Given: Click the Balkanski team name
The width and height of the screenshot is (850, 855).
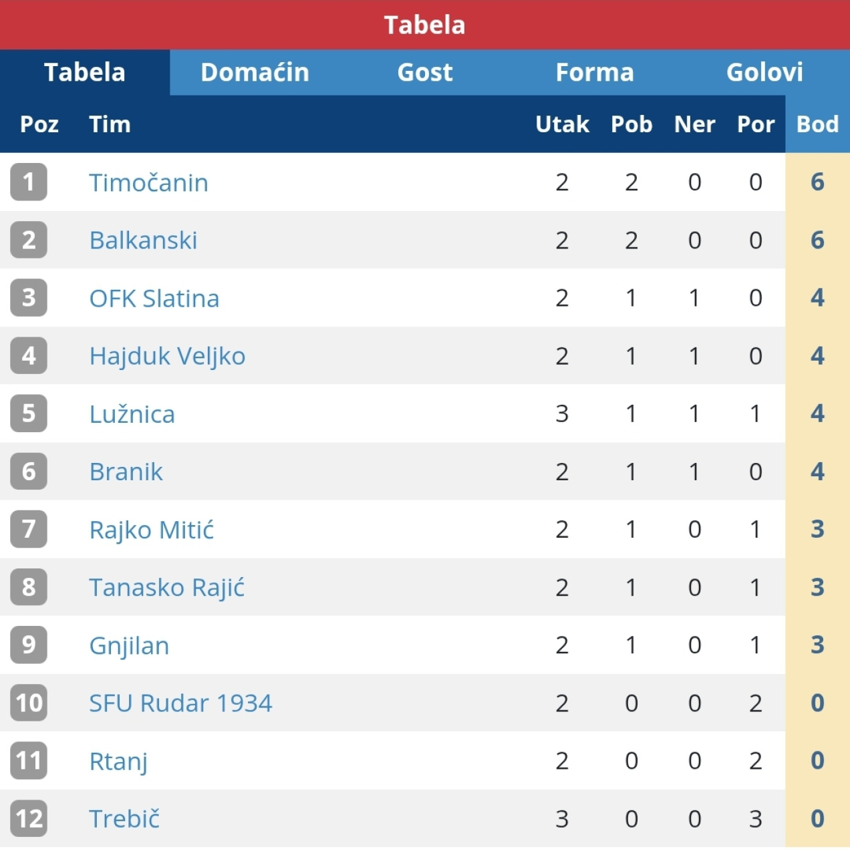Looking at the screenshot, I should coord(143,240).
